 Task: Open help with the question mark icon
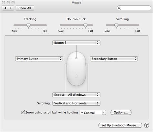147,125
